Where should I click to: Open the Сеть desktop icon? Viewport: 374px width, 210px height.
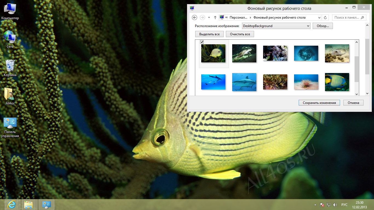click(x=10, y=40)
